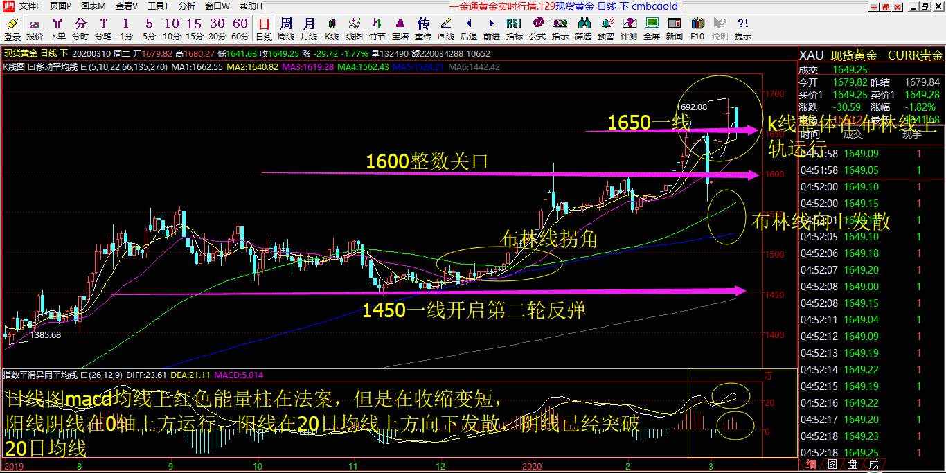The width and height of the screenshot is (946, 473).
Task: Open the 页面P menu
Action: tap(60, 6)
